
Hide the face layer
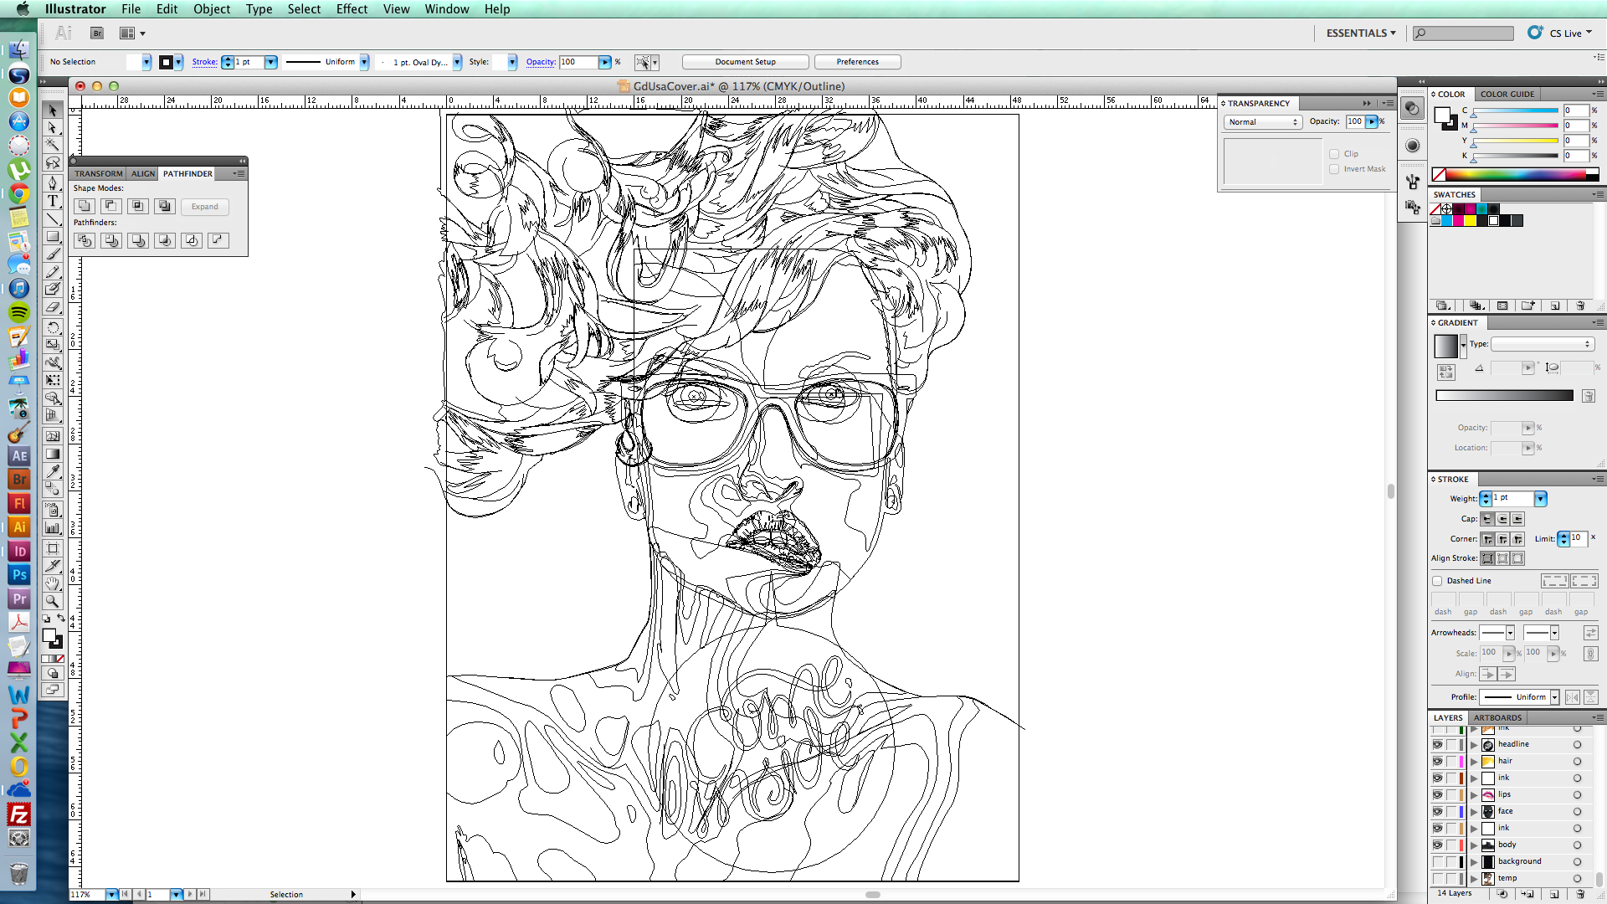tap(1437, 811)
